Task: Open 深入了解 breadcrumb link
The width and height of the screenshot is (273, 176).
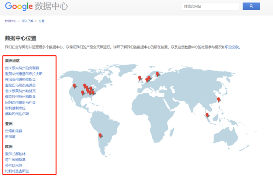Action: point(27,21)
